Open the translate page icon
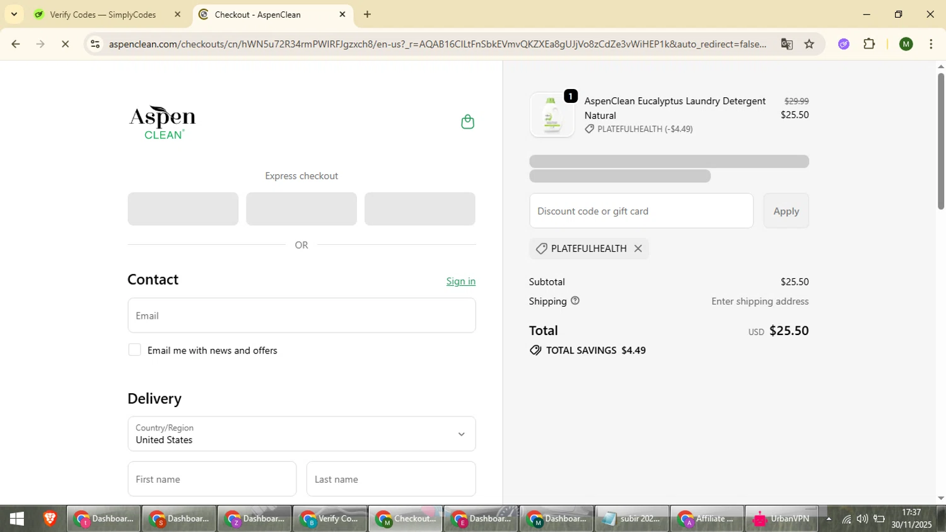The height and width of the screenshot is (532, 946). 786,44
